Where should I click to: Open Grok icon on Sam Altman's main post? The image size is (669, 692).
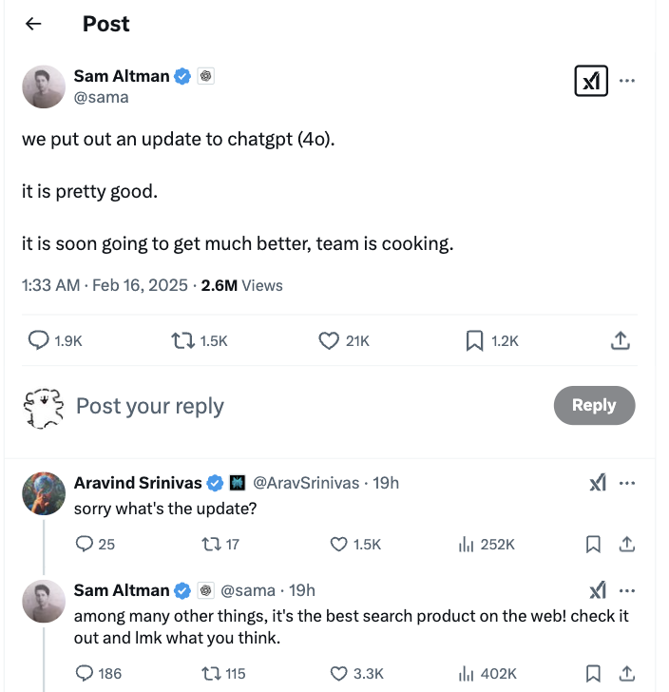(x=591, y=82)
